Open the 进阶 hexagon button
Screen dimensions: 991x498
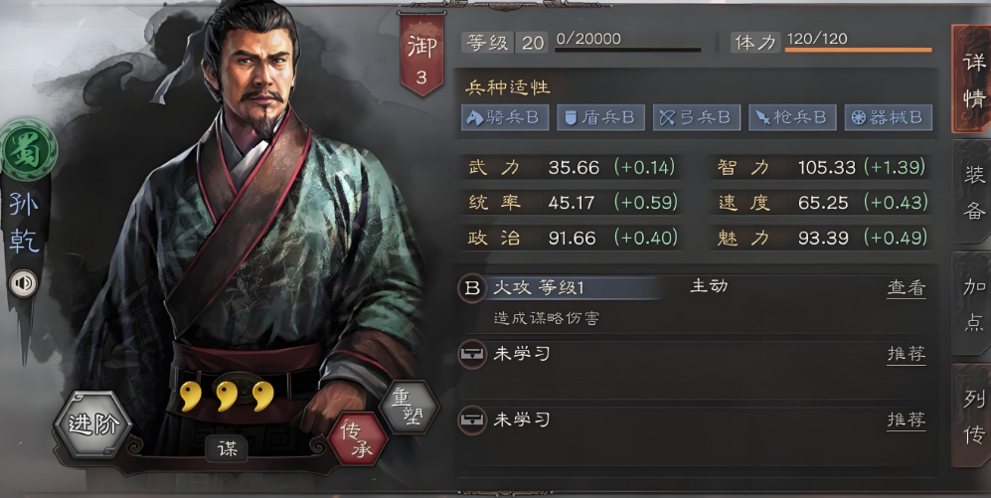[92, 424]
